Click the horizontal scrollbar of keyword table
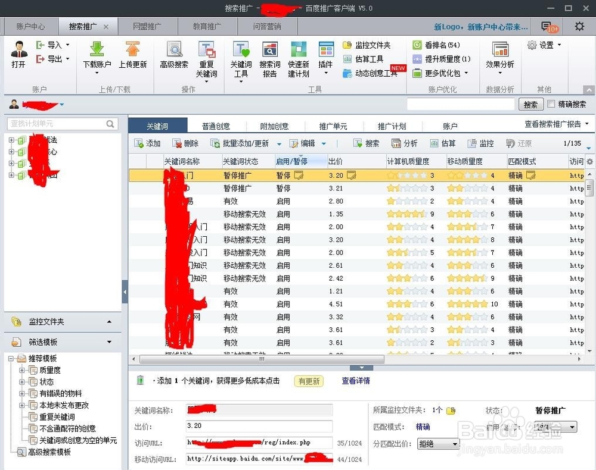 262,359
